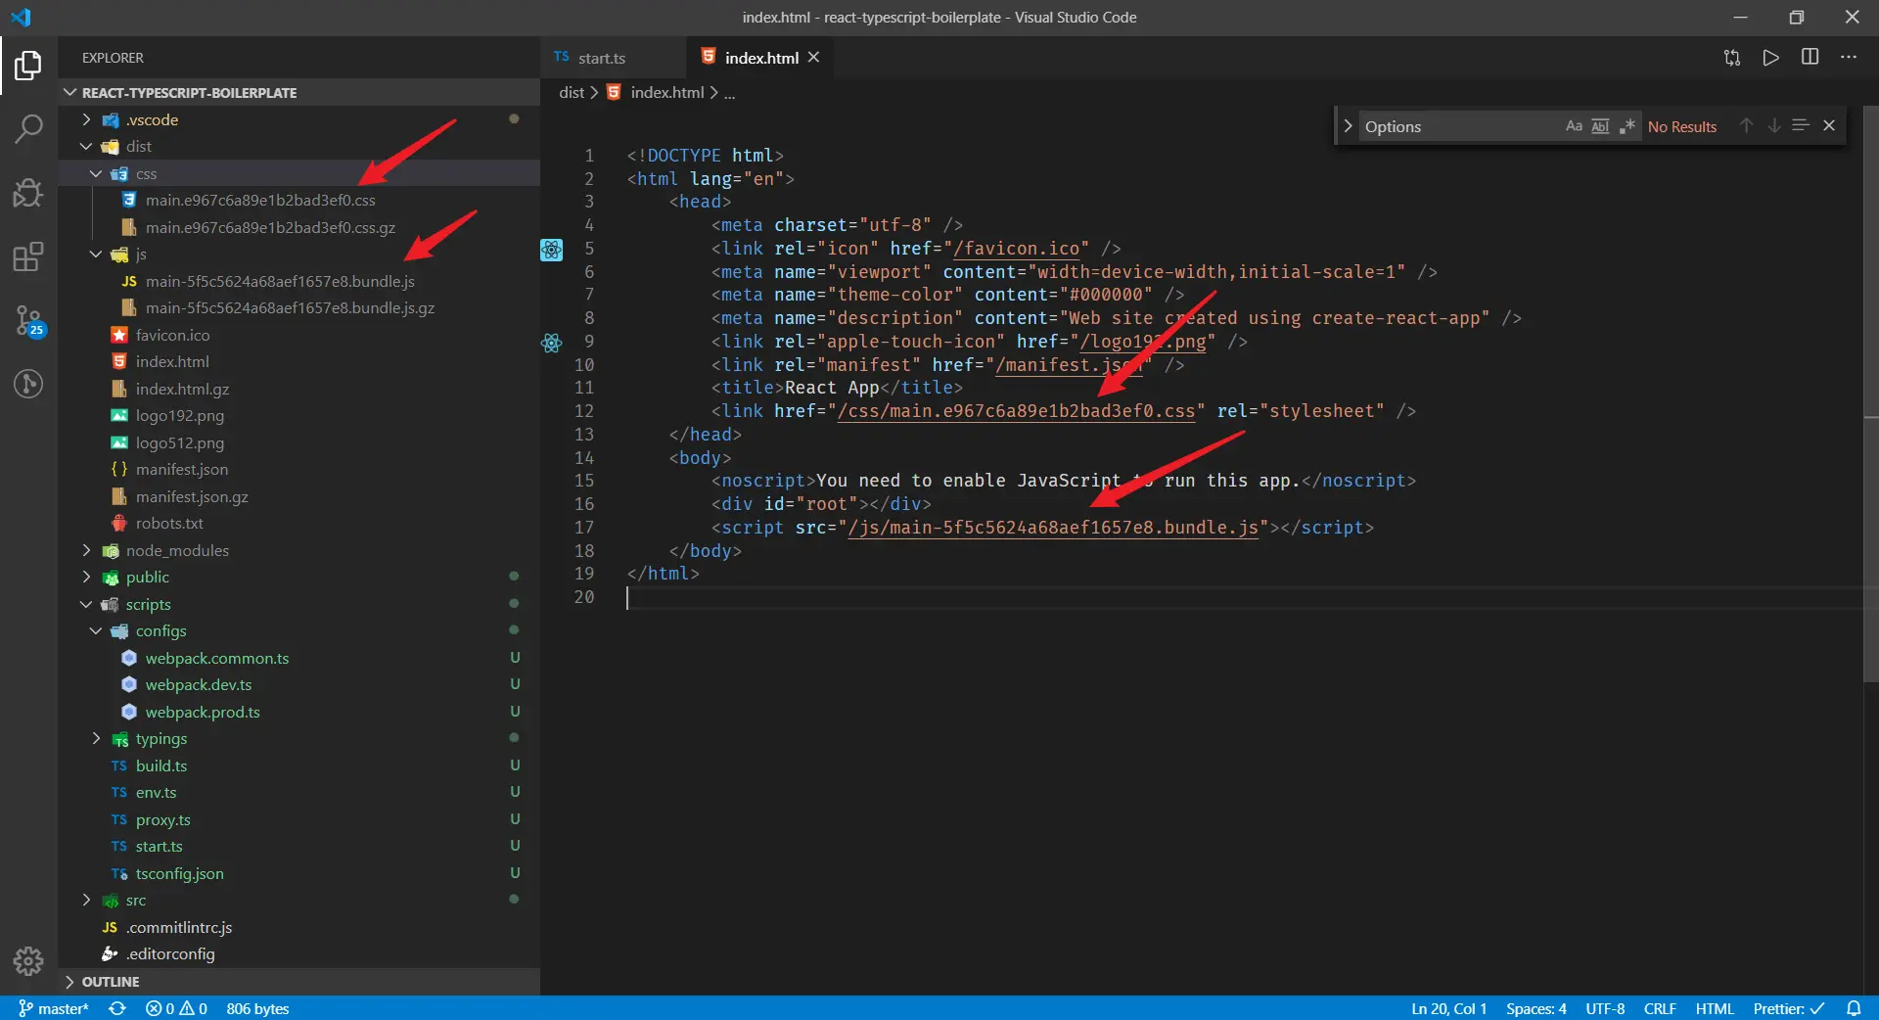1879x1020 pixels.
Task: Collapse the dist folder
Action: pos(86,147)
